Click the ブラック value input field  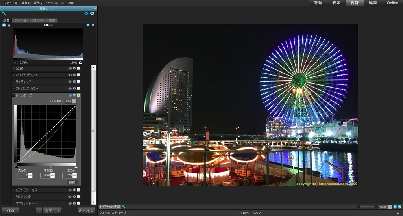click(22, 175)
